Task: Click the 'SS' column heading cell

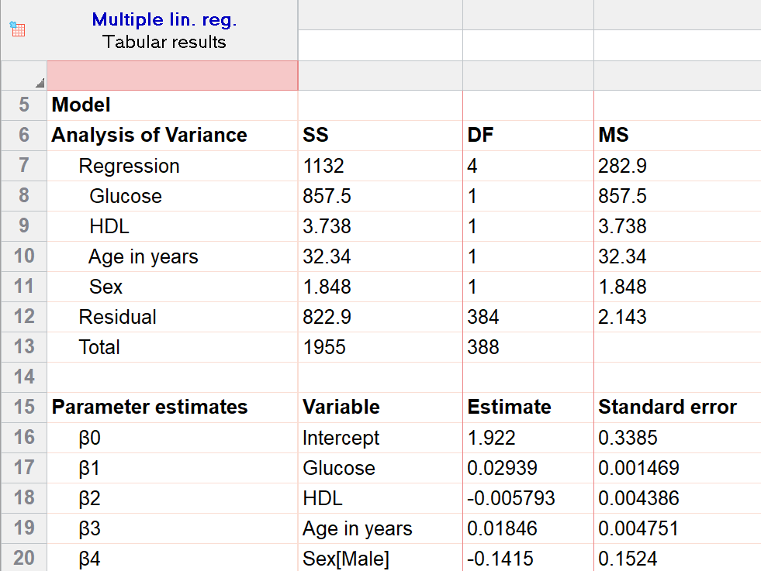Action: coord(316,135)
